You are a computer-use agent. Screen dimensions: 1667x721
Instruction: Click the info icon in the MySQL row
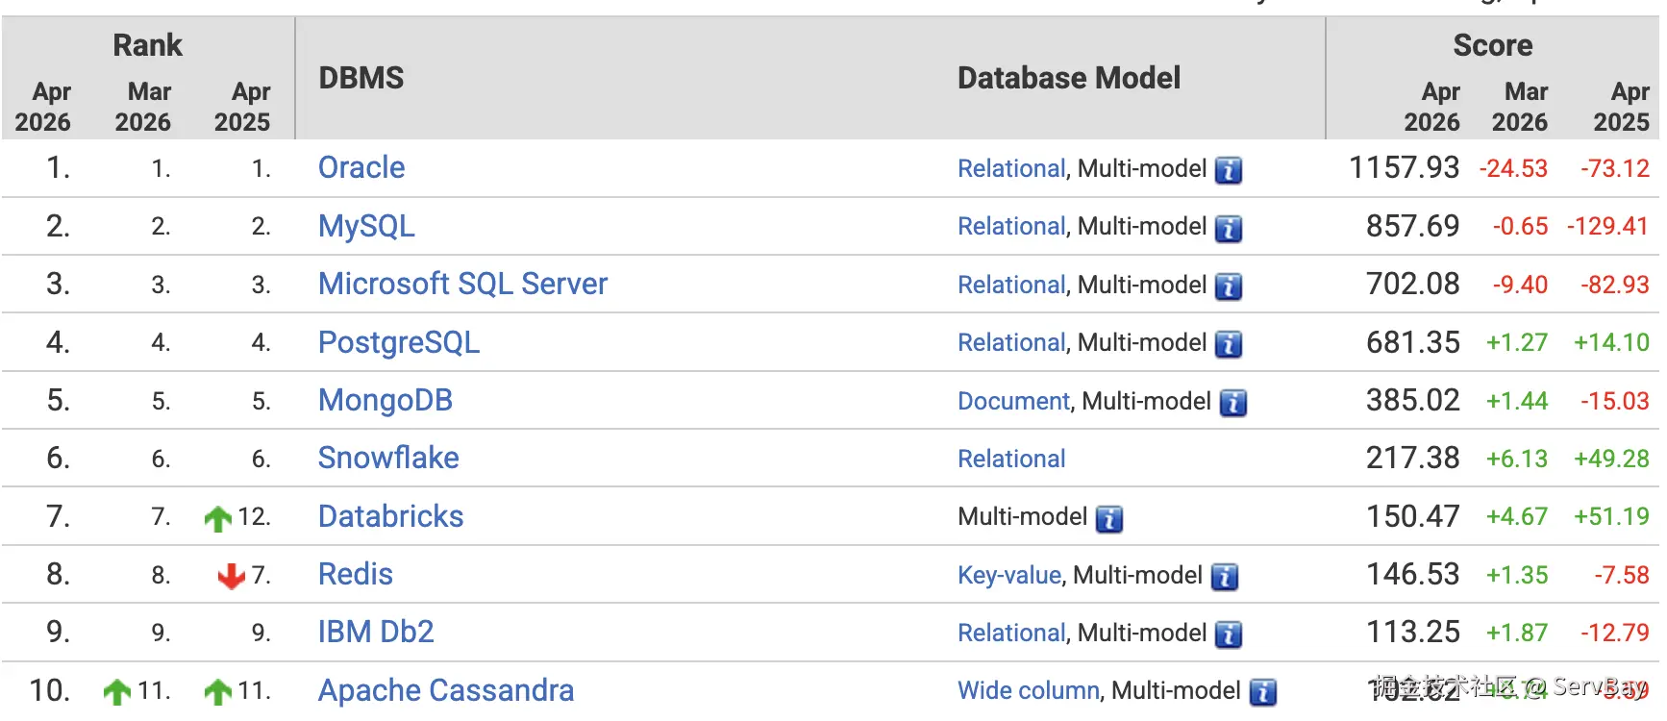point(1229,229)
